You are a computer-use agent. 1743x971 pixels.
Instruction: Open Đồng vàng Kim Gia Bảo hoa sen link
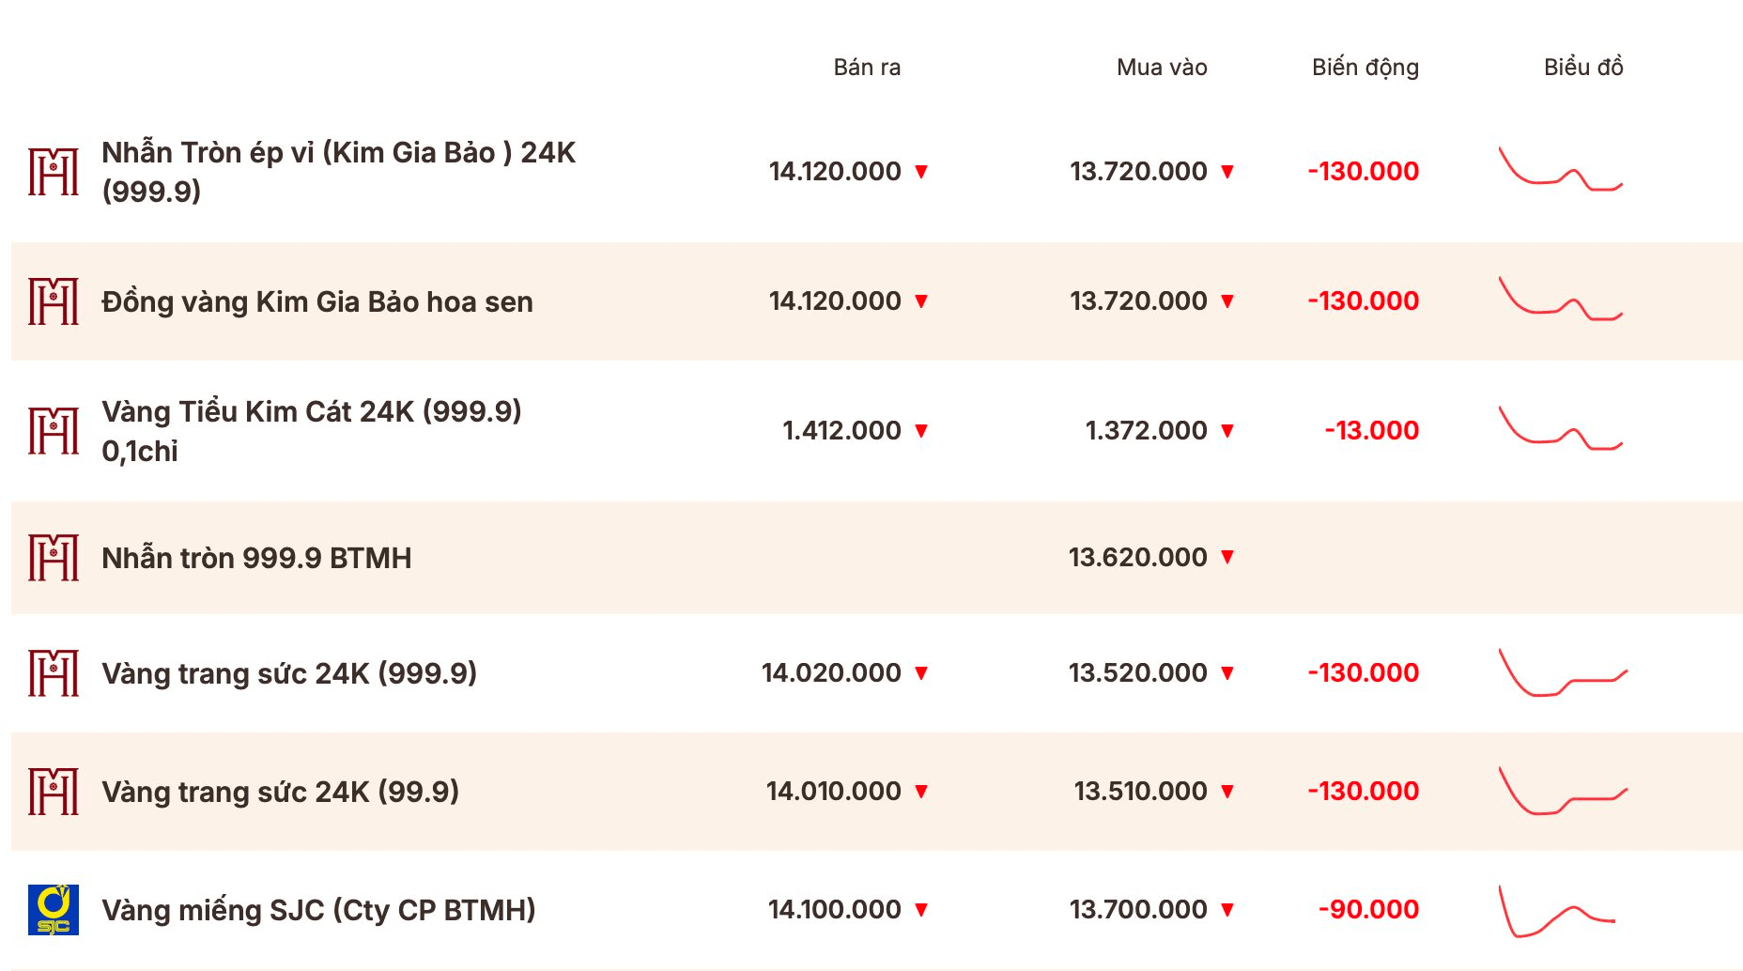(x=317, y=301)
